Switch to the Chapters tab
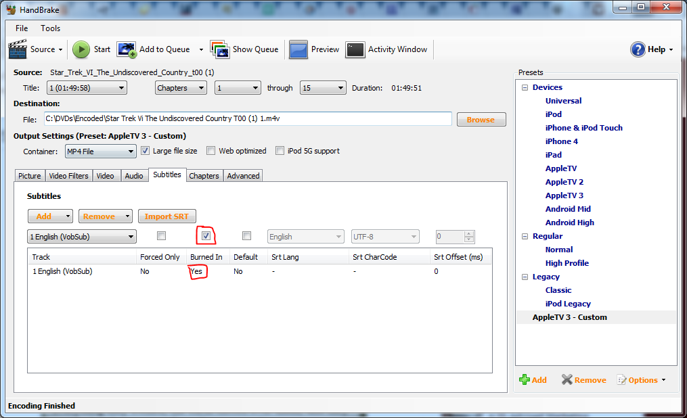Viewport: 687px width, 418px height. (x=204, y=175)
